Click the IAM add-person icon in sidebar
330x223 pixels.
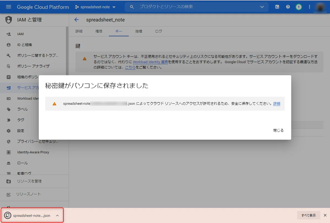(9, 34)
